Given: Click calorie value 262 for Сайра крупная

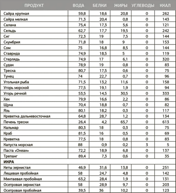Looking at the screenshot, I should (166, 14).
